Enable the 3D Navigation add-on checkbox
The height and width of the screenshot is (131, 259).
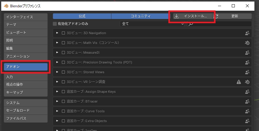pos(63,33)
